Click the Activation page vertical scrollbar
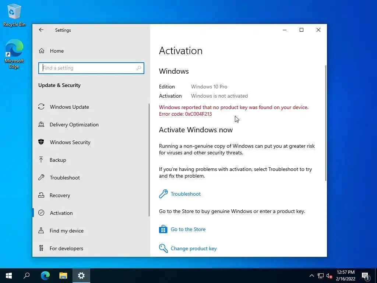 (x=326, y=123)
